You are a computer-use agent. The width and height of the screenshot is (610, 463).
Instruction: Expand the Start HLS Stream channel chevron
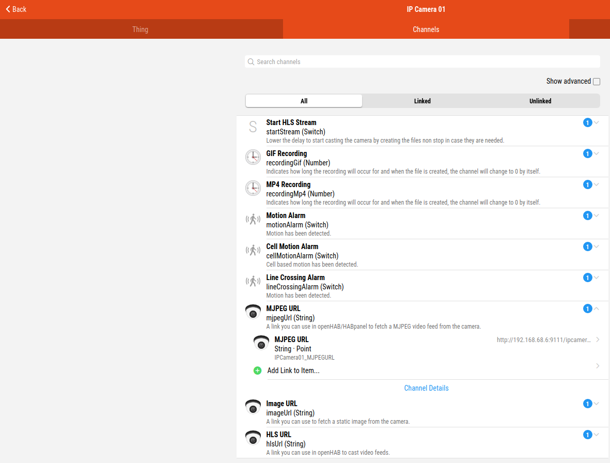coord(597,123)
